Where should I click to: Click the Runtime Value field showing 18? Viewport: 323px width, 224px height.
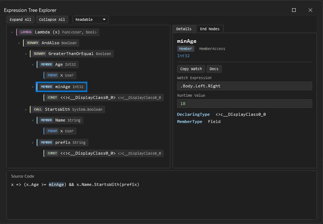(245, 104)
